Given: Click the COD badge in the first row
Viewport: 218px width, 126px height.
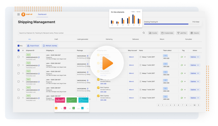Looking at the screenshot, I should click(165, 56).
